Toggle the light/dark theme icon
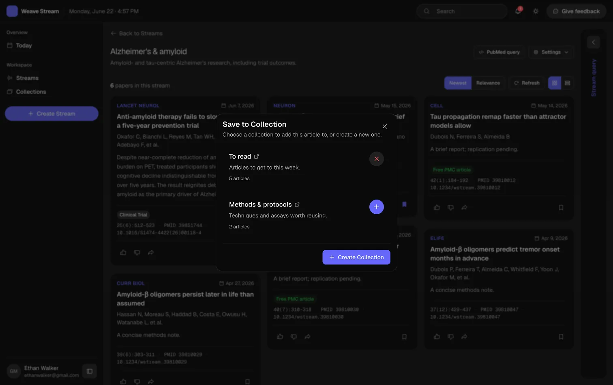Viewport: 613px width, 385px height. [536, 11]
